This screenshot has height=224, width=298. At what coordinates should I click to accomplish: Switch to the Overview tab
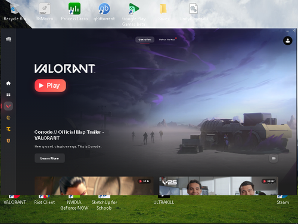(x=145, y=39)
